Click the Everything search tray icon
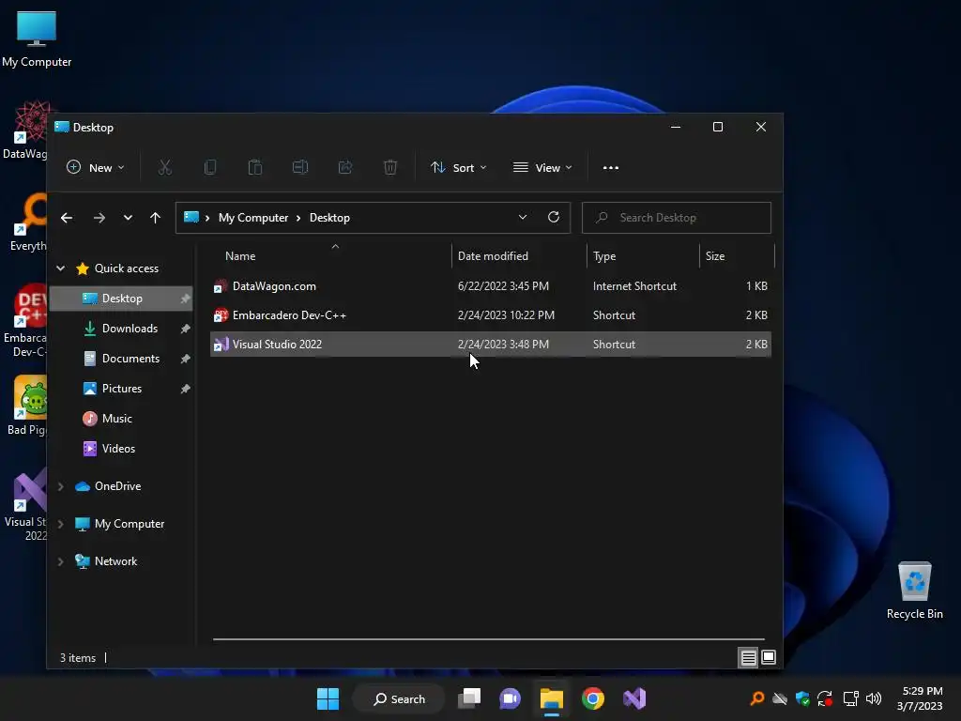Image resolution: width=961 pixels, height=721 pixels. pos(757,698)
